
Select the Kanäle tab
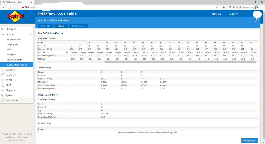[x=61, y=26]
